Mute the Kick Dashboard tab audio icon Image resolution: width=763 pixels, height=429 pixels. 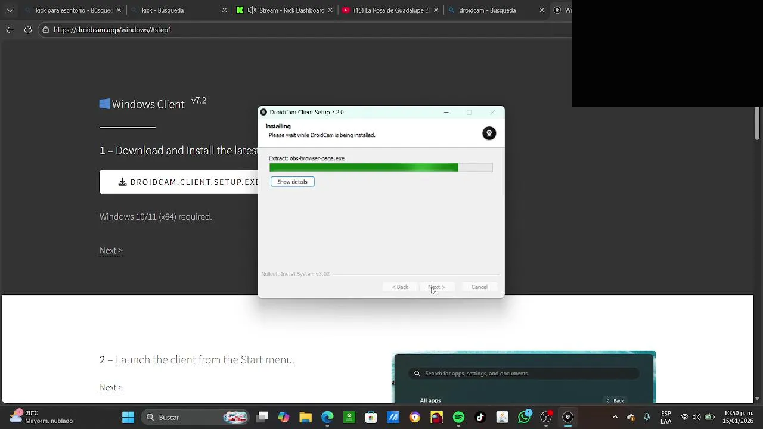pyautogui.click(x=252, y=10)
